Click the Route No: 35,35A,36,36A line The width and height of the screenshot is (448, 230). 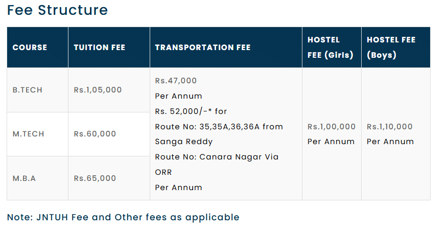click(x=219, y=127)
